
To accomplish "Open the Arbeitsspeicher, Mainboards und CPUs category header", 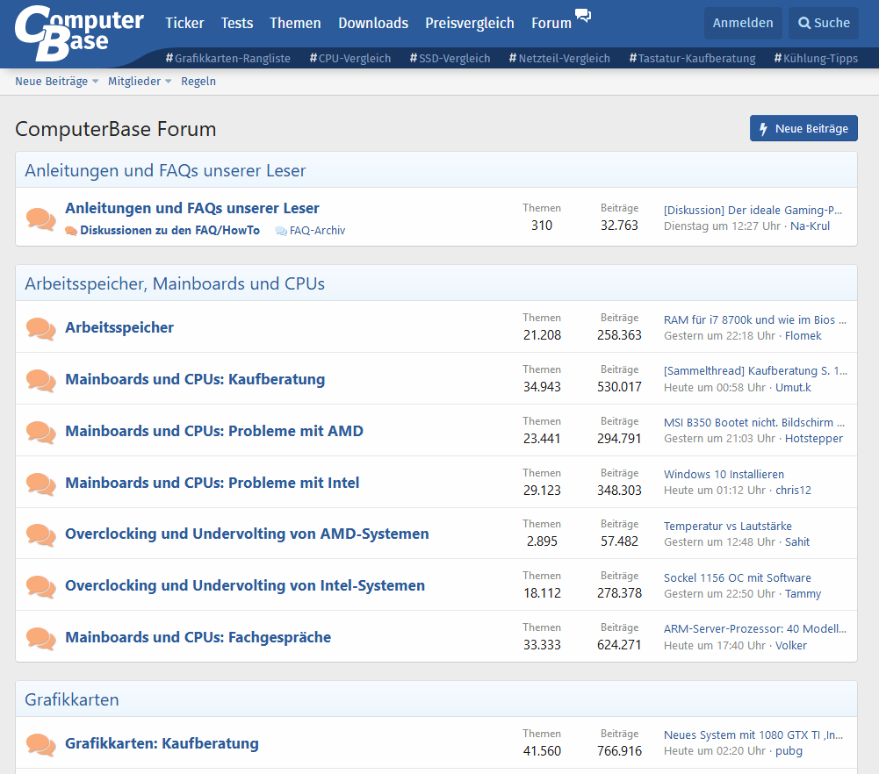I will tap(175, 283).
